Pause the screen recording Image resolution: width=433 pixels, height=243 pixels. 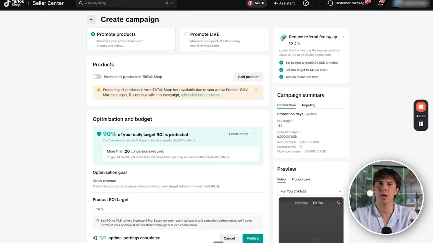(421, 124)
